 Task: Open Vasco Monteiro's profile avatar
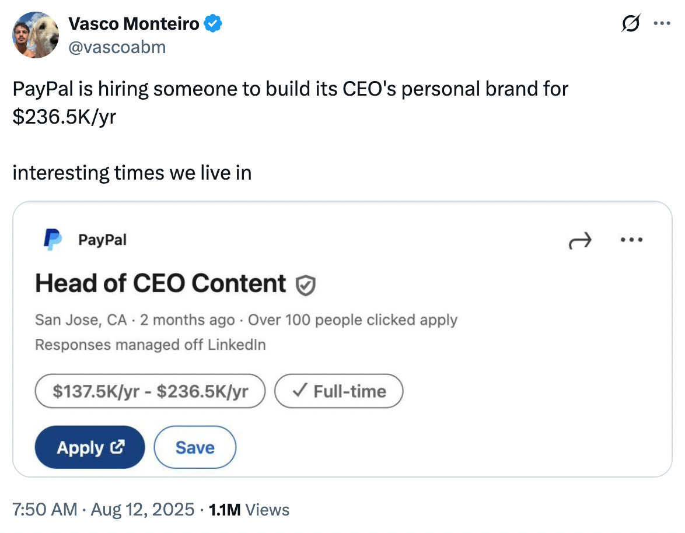(36, 35)
